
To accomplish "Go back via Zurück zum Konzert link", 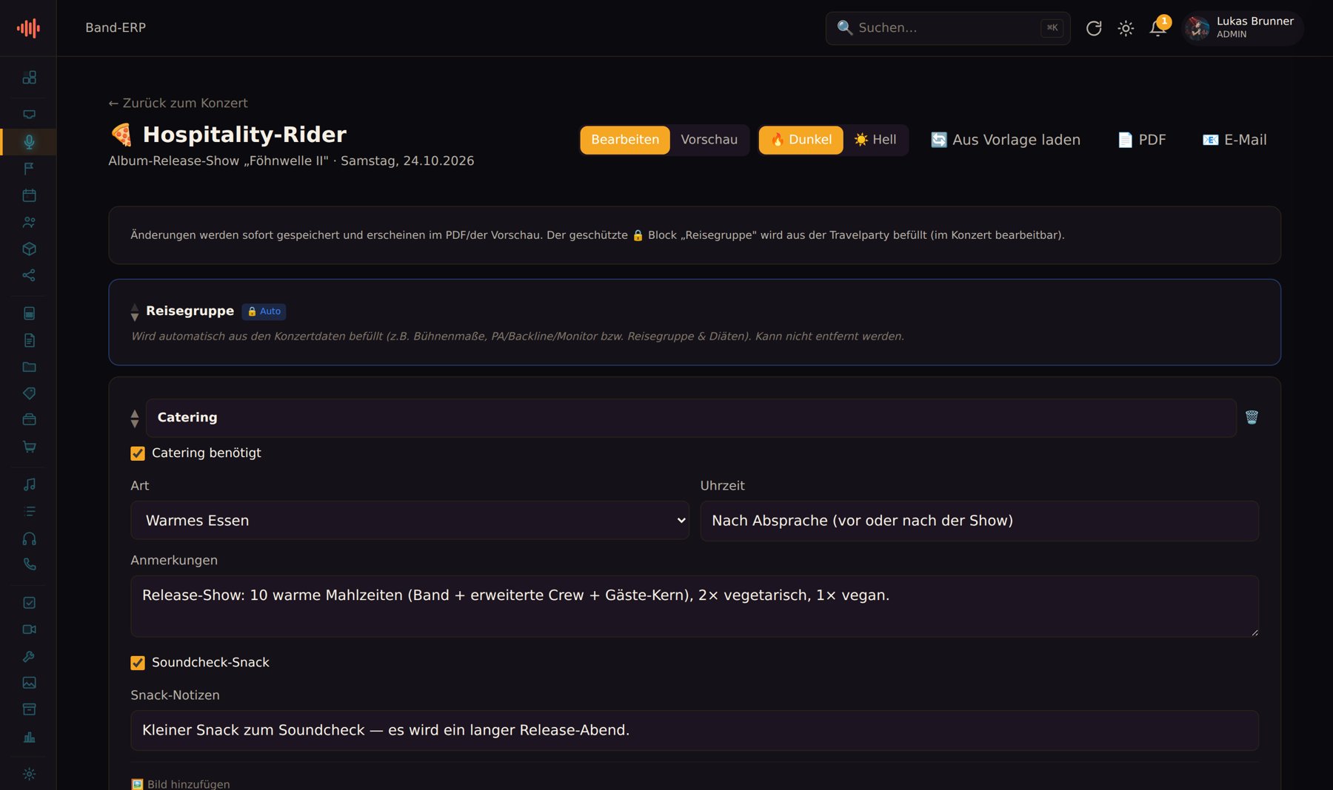I will pyautogui.click(x=178, y=103).
